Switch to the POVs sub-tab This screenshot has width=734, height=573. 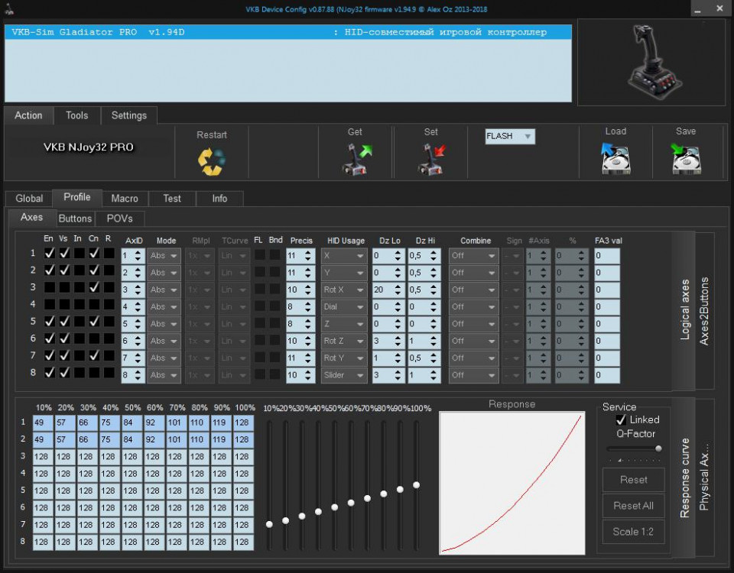click(119, 219)
